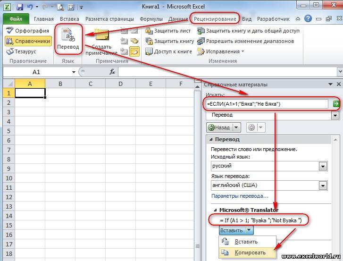343x261 pixels.
Task: Click the green Start Search arrow button
Action: pyautogui.click(x=336, y=104)
